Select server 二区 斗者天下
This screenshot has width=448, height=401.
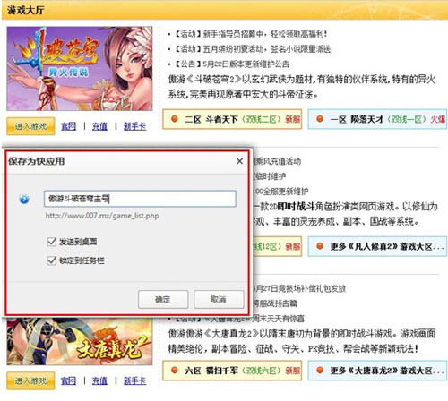coord(232,119)
